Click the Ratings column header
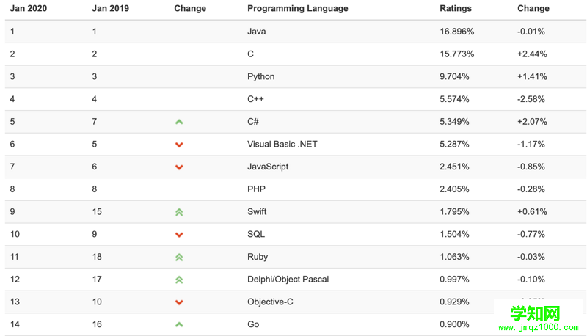 (456, 8)
